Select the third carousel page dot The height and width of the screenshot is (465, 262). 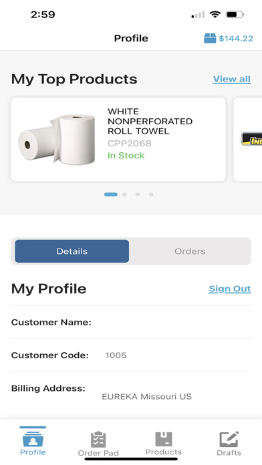[138, 194]
